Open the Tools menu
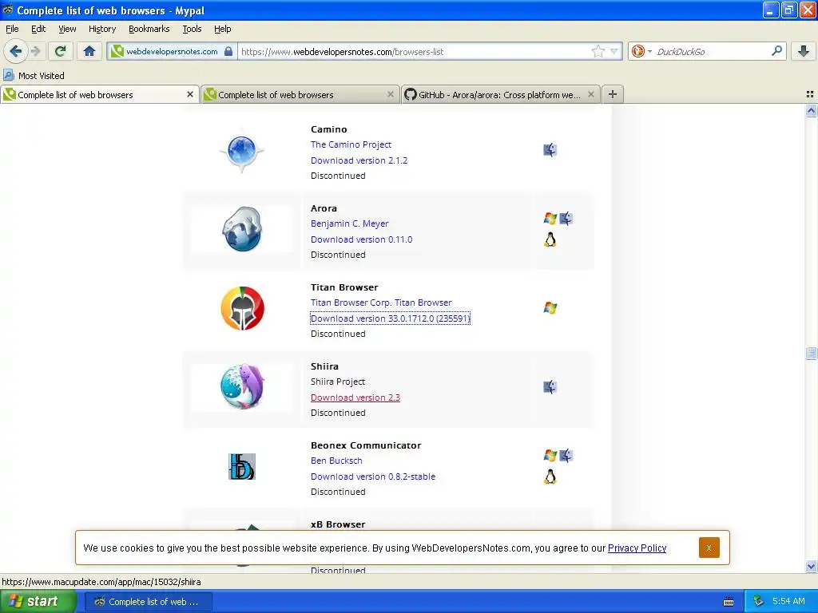Screen dimensions: 818x613 [x=192, y=29]
